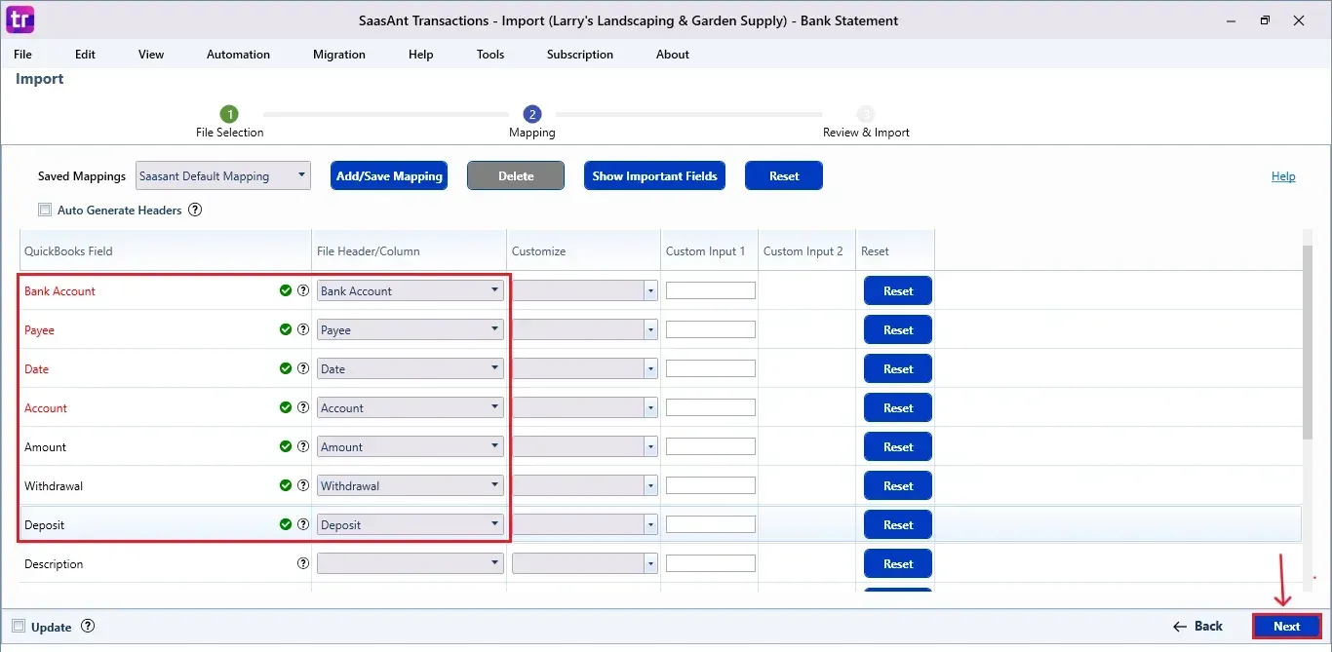Viewport: 1332px width, 652px height.
Task: Open the Migration menu
Action: coord(339,55)
